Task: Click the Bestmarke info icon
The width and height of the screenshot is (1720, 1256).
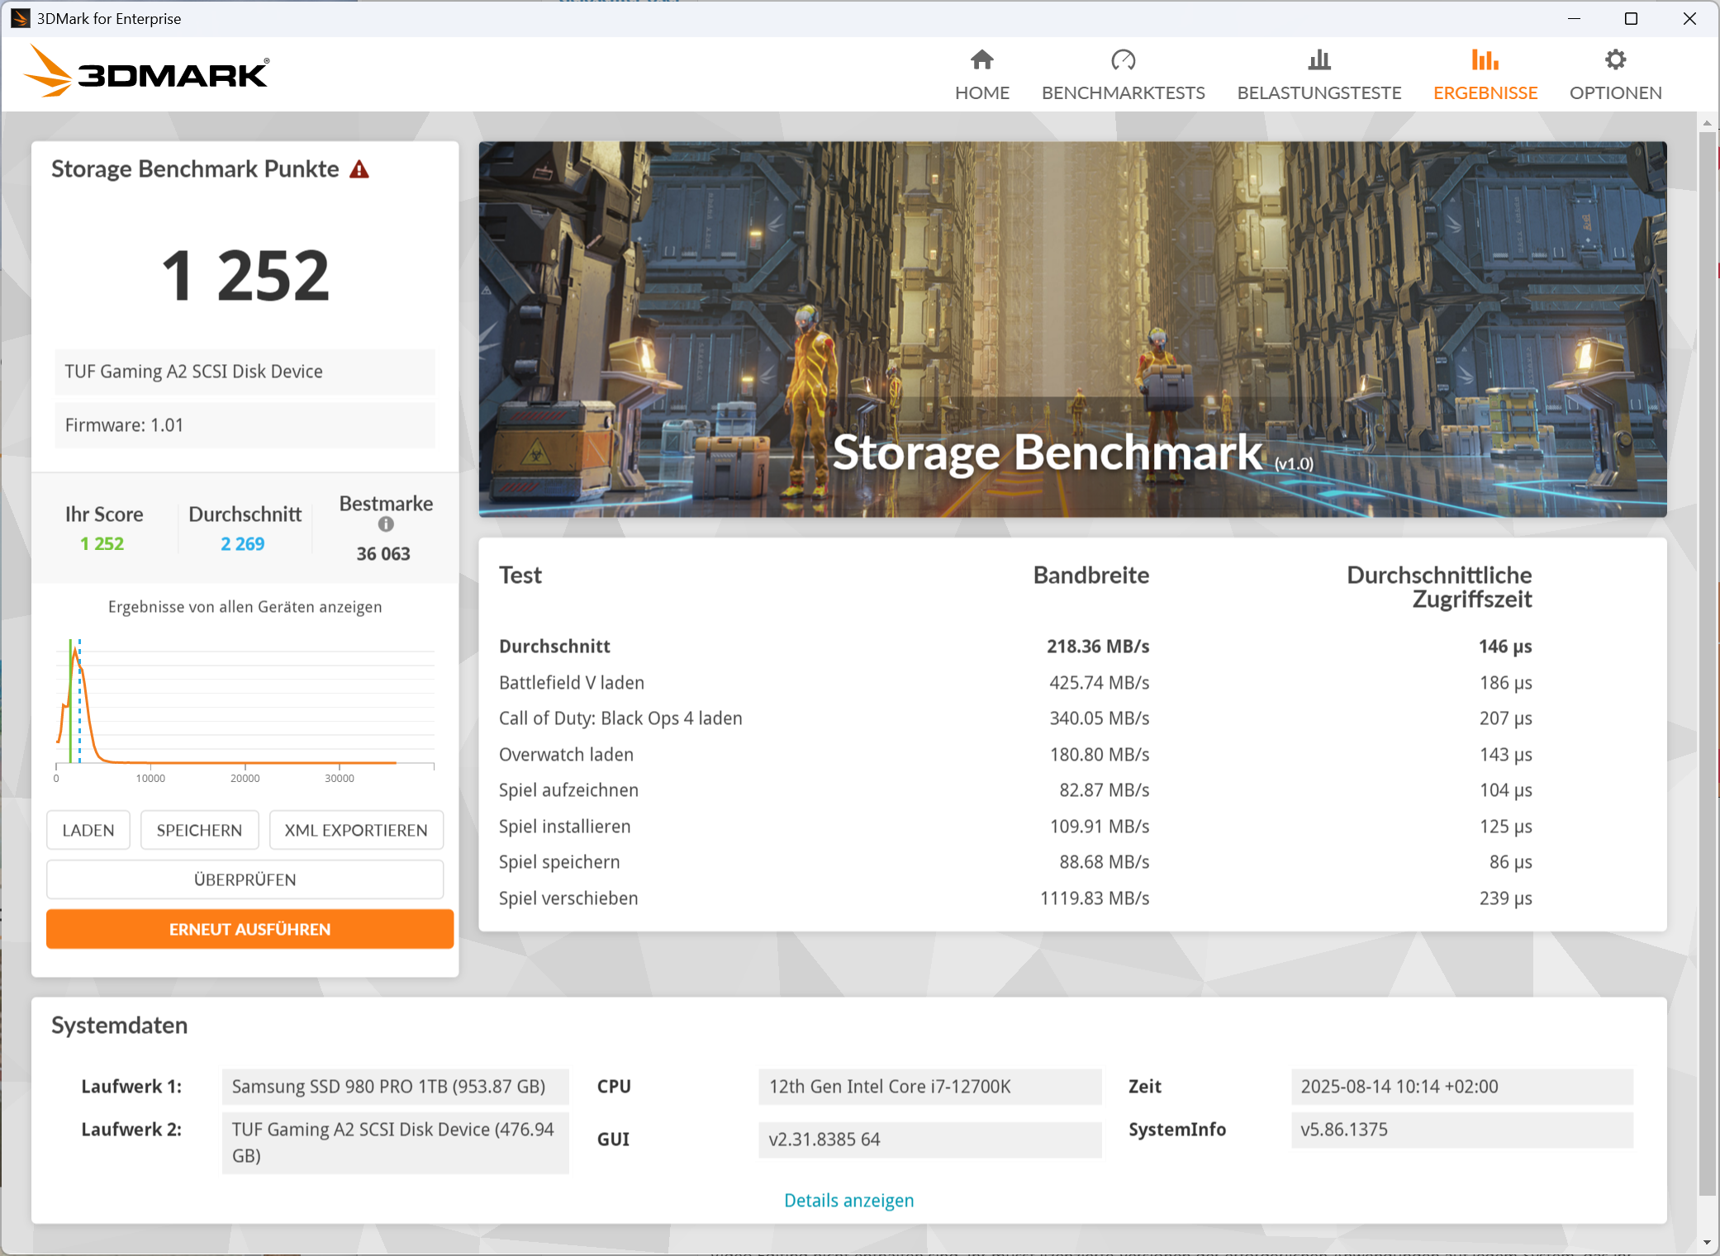Action: tap(386, 524)
